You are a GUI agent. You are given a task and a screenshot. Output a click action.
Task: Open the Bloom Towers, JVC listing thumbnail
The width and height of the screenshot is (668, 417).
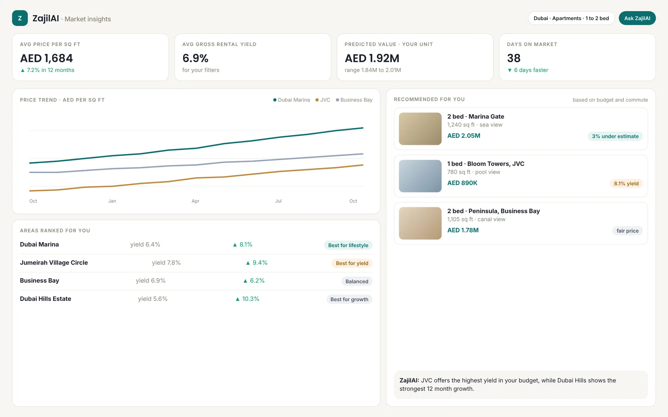point(420,176)
